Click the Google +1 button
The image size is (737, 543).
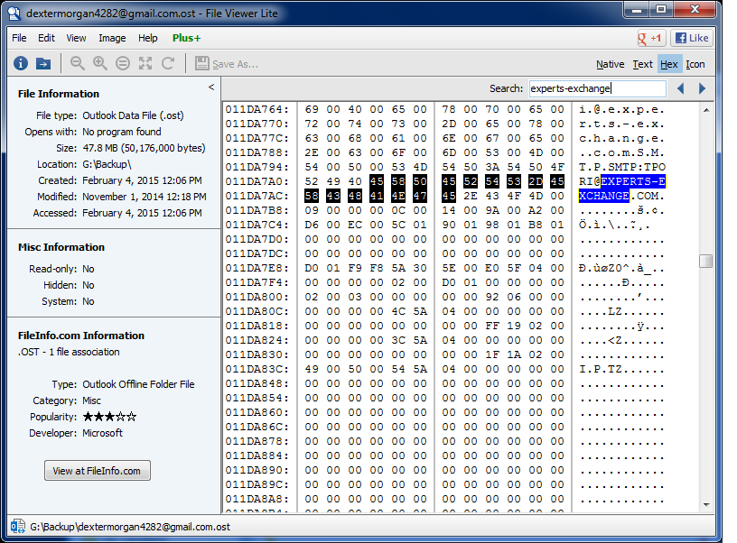650,38
